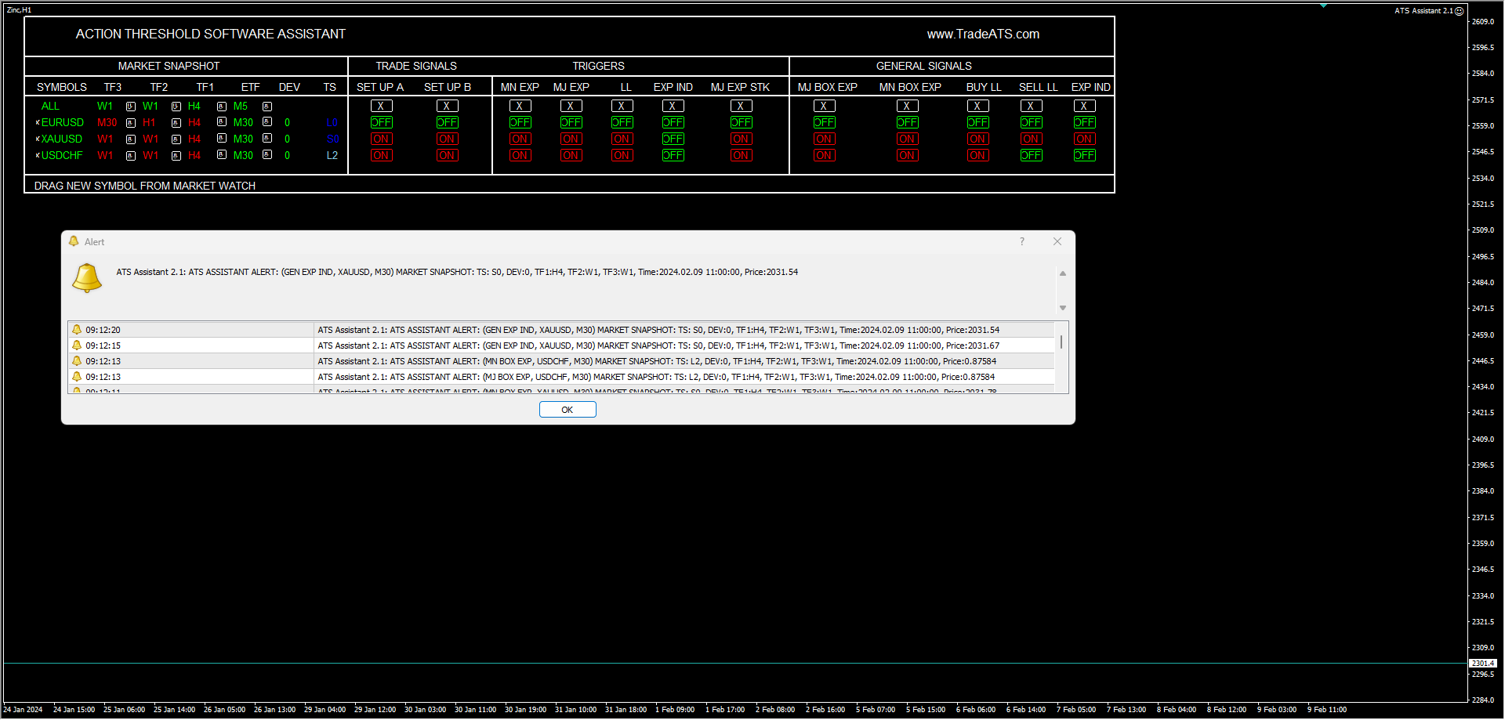Click large bell icon in Alert dialog

[87, 278]
